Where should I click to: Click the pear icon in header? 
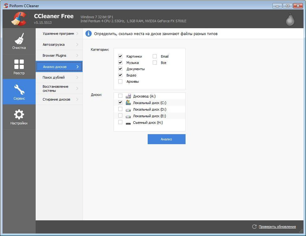(290, 19)
